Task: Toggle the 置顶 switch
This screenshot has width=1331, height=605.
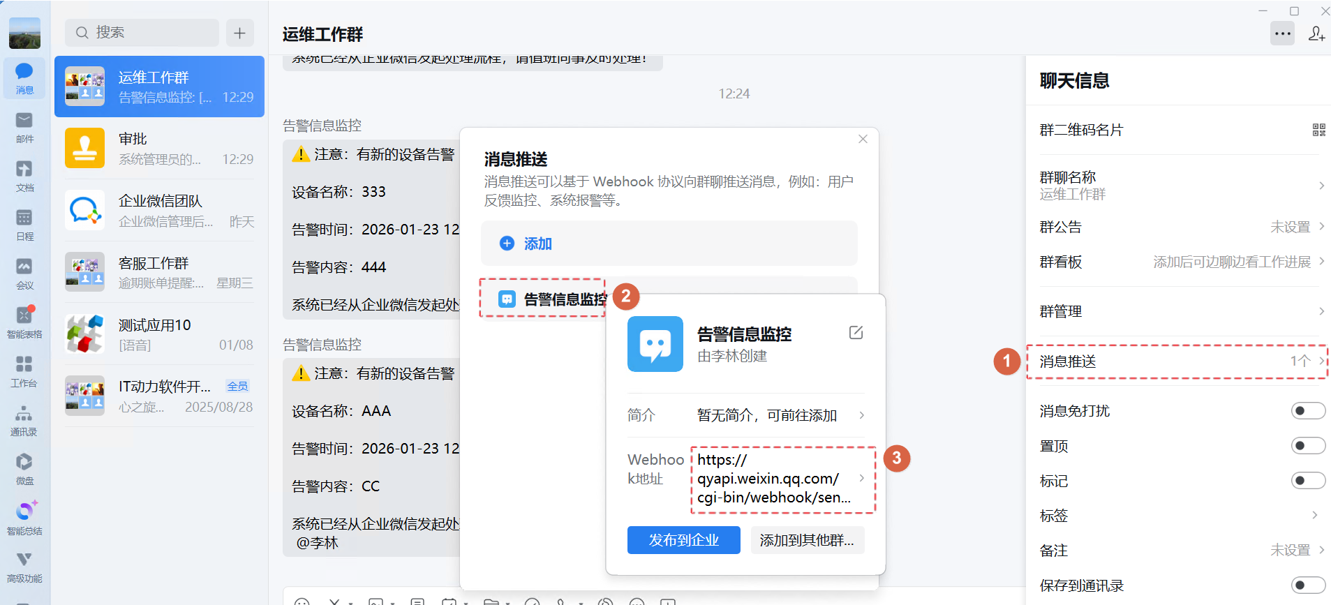Action: point(1308,446)
